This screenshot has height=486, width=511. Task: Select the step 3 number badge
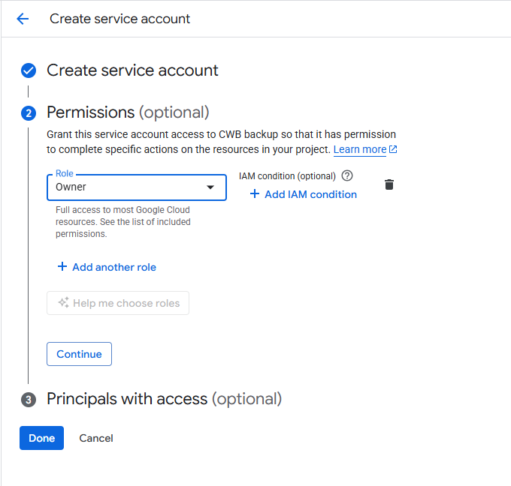click(29, 400)
